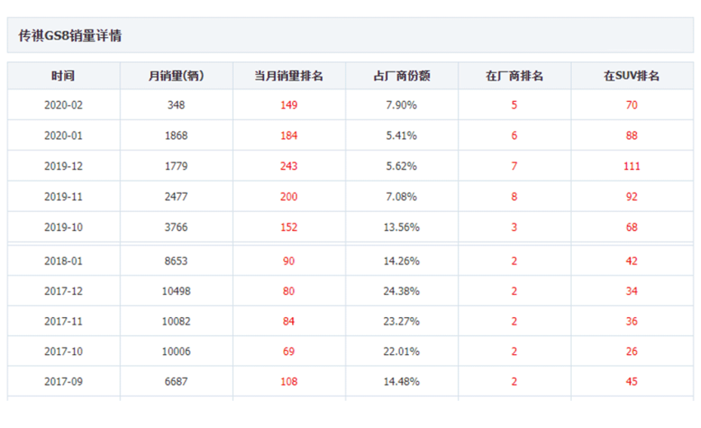Open SUV rank 111 link
Screen dimensions: 701x428
click(x=632, y=166)
